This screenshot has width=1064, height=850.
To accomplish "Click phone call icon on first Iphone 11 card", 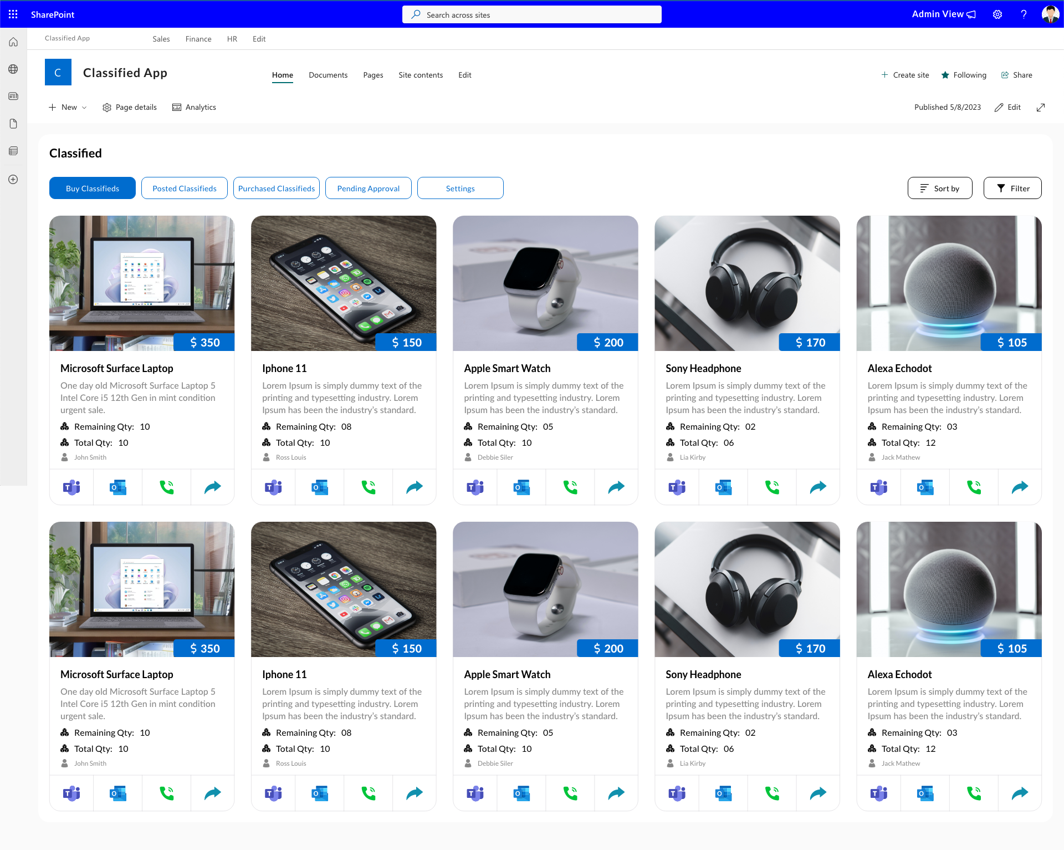I will pos(369,487).
